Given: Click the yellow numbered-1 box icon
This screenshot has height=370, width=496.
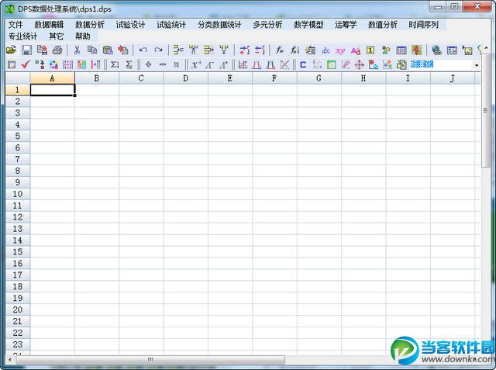Looking at the screenshot, I should pos(370,50).
